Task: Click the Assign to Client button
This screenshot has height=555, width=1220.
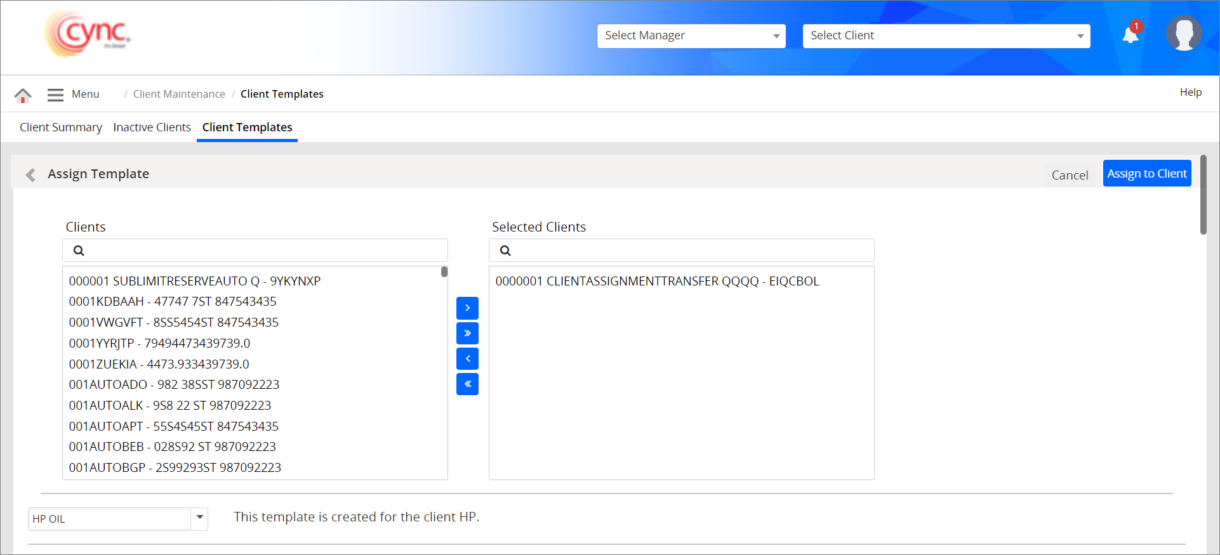Action: pos(1146,174)
